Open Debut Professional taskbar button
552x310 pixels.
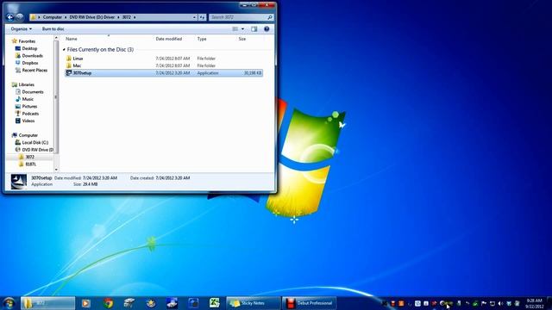point(309,303)
